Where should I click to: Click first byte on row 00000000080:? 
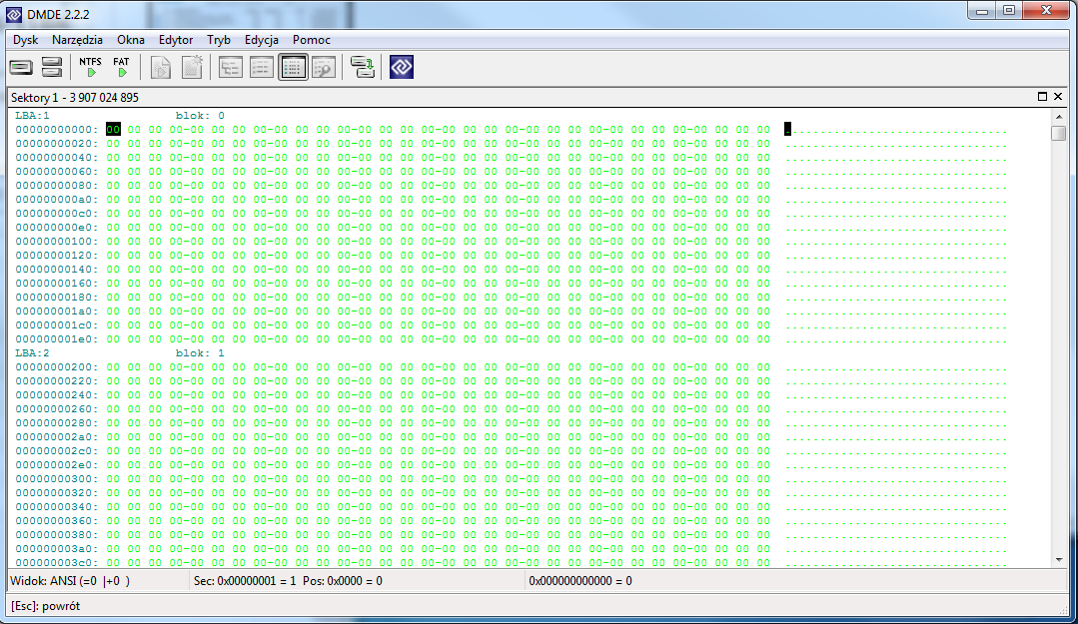114,186
